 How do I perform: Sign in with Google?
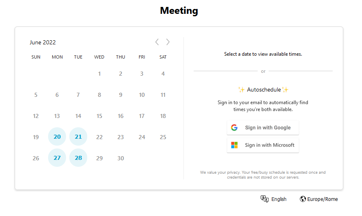(263, 128)
